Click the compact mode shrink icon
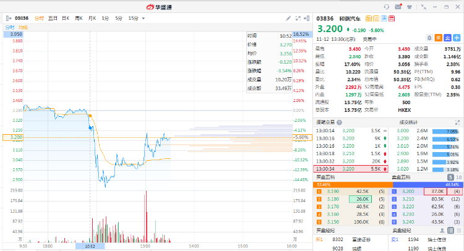 (x=423, y=7)
